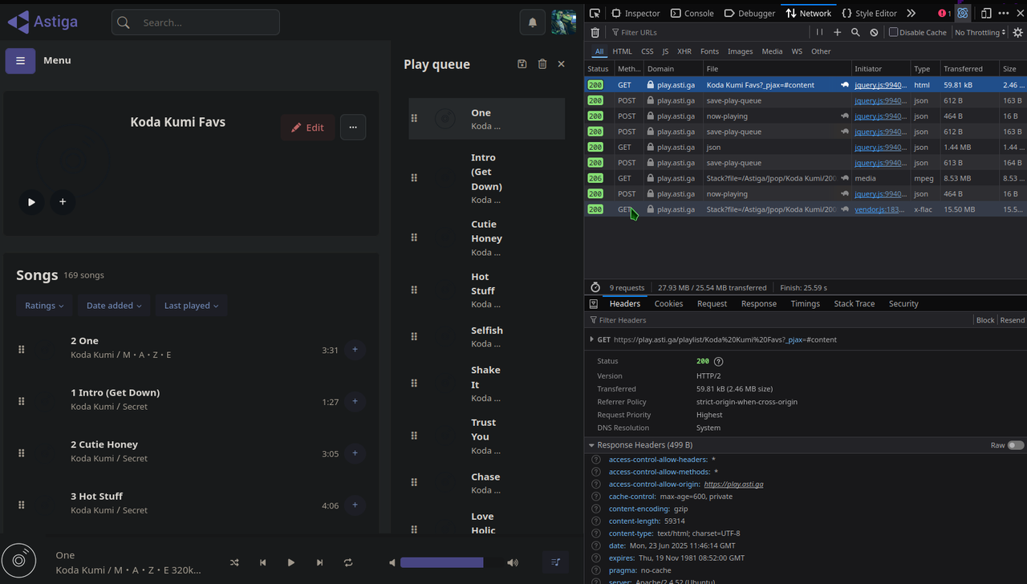1027x584 pixels.
Task: Filter requests to XHR only
Action: [x=684, y=51]
